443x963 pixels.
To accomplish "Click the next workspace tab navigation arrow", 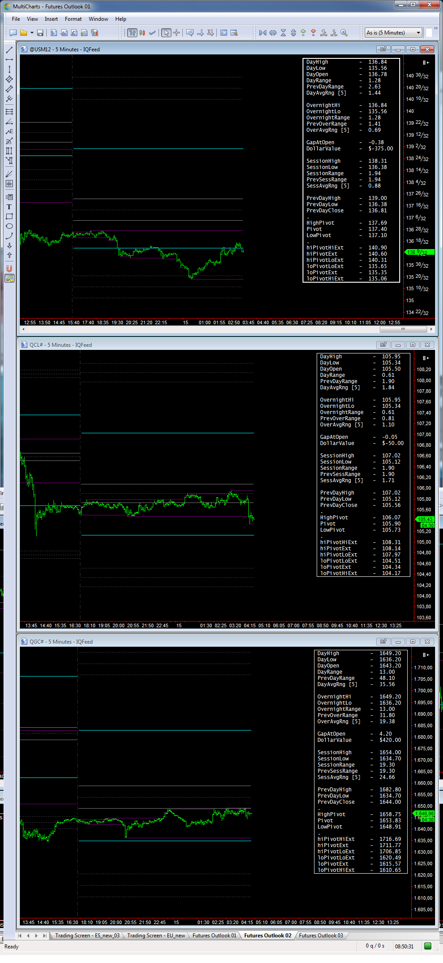I will click(36, 936).
